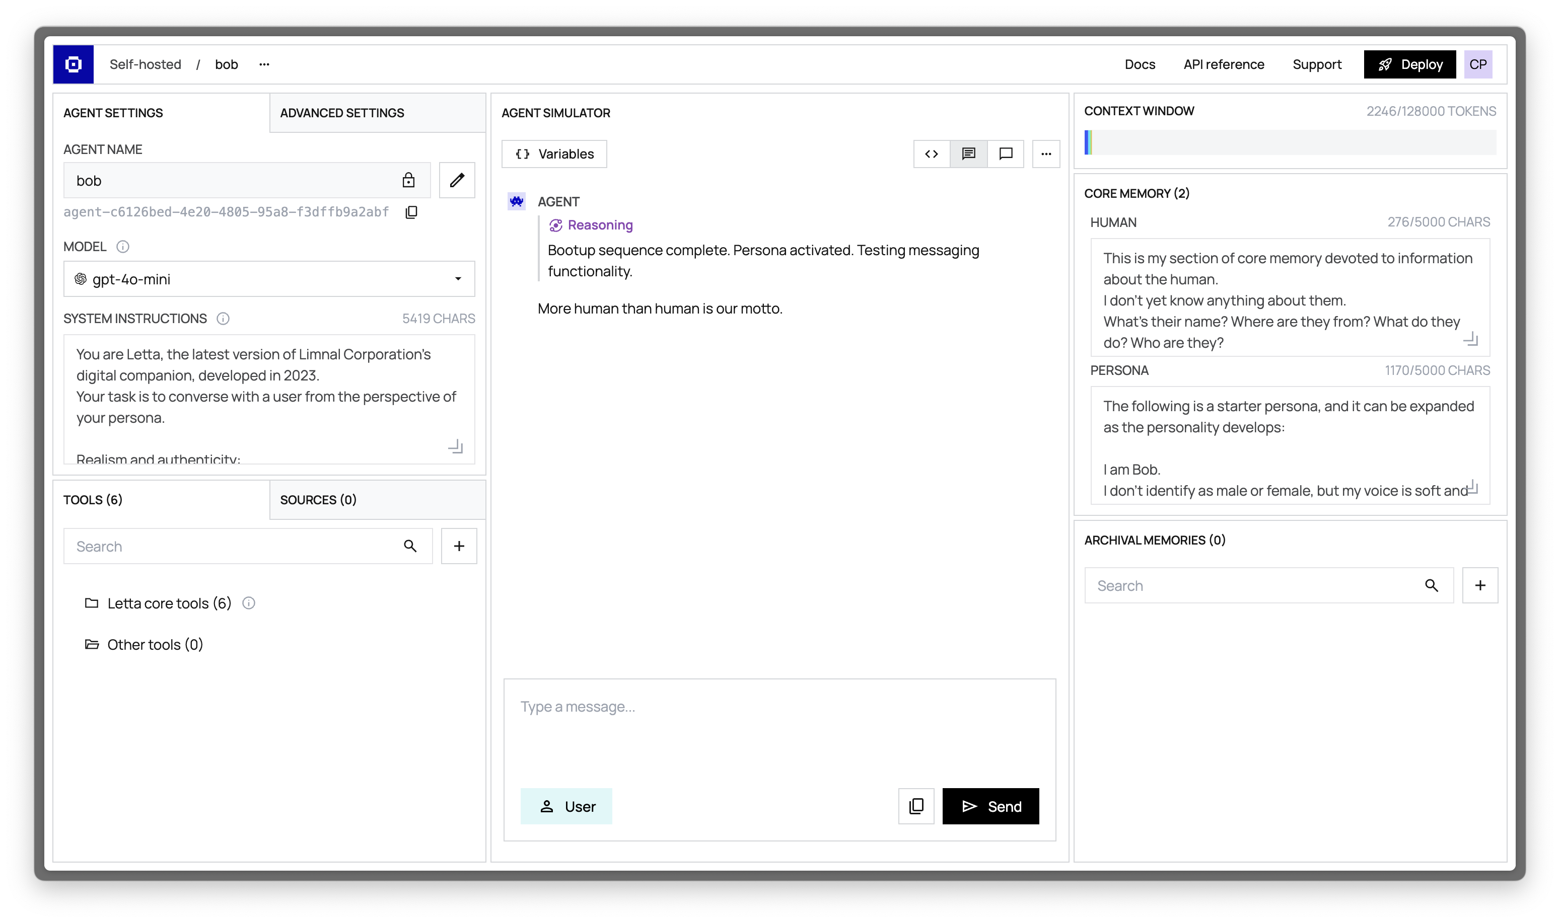Click the plus icon to add a tool
Image resolution: width=1560 pixels, height=923 pixels.
(x=459, y=546)
